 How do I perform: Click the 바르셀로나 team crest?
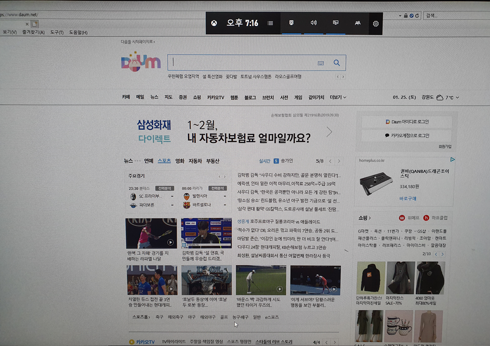(186, 205)
